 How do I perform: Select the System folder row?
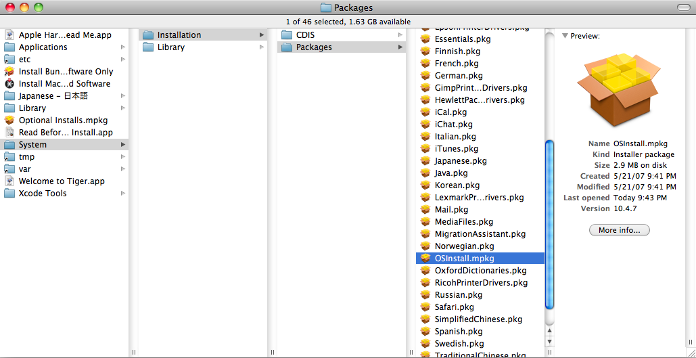pyautogui.click(x=64, y=144)
